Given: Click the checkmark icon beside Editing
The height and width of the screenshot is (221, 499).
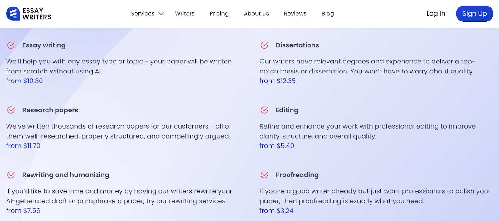Looking at the screenshot, I should 264,110.
